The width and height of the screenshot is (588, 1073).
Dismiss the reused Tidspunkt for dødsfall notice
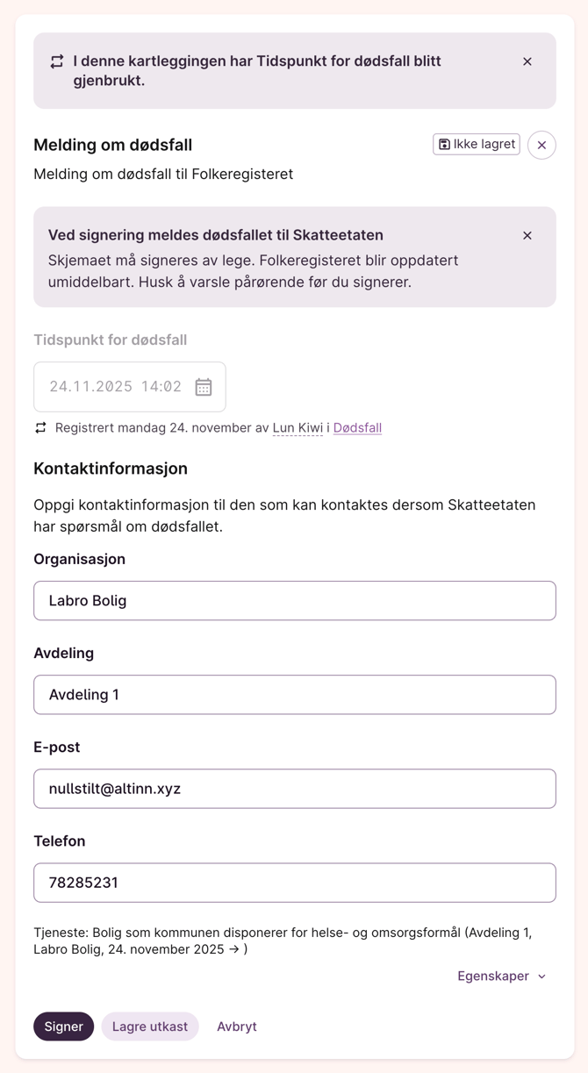coord(527,61)
